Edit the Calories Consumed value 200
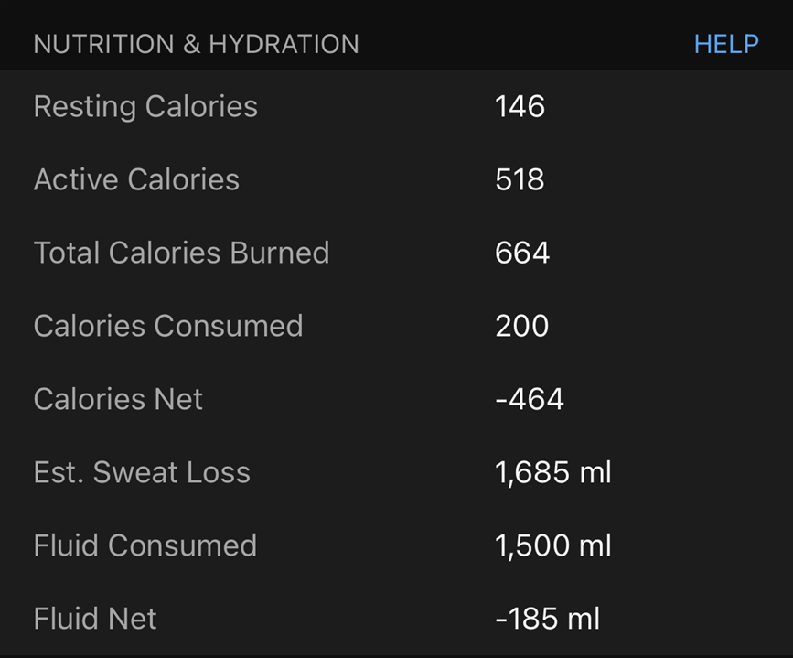 tap(522, 326)
